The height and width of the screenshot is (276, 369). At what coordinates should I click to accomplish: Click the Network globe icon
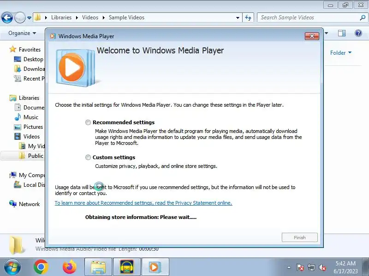coord(13,204)
